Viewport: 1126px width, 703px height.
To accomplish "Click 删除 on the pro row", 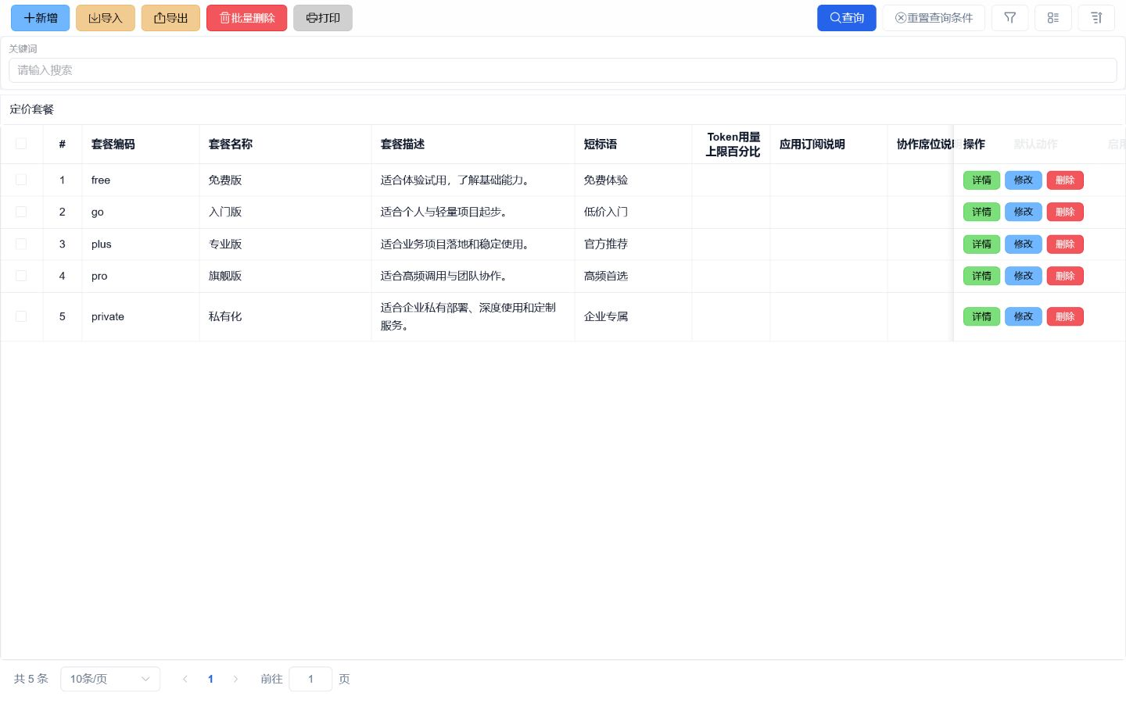I will tap(1065, 277).
